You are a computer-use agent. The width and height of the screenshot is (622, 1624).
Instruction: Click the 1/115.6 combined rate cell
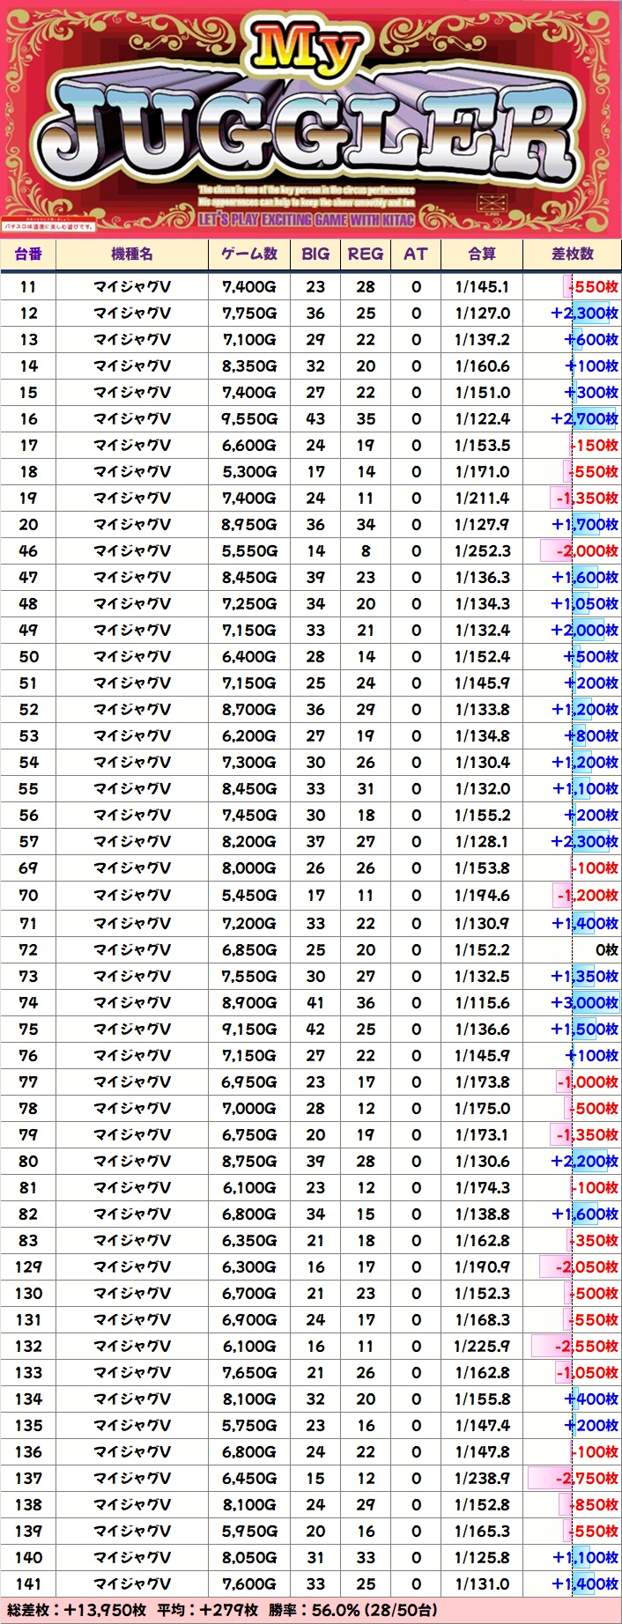(482, 1002)
